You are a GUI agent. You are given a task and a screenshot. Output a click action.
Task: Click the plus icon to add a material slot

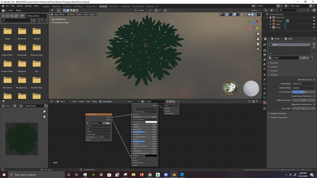(314, 44)
